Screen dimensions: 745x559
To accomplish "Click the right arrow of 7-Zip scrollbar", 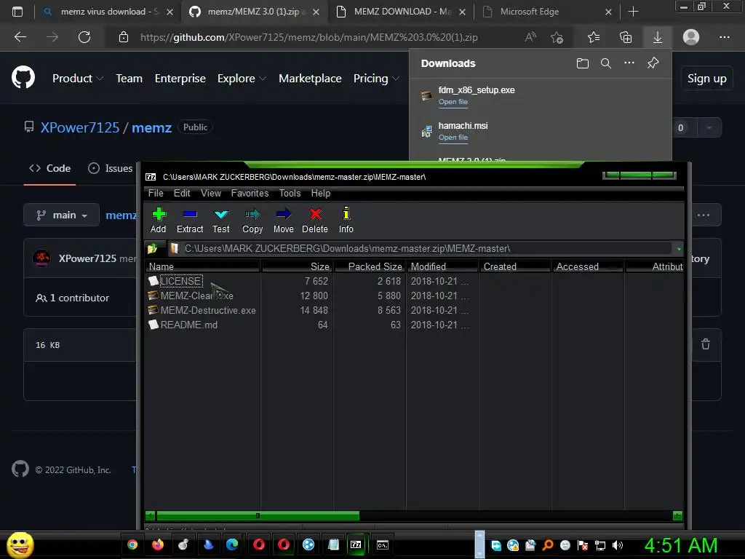I will tap(678, 516).
